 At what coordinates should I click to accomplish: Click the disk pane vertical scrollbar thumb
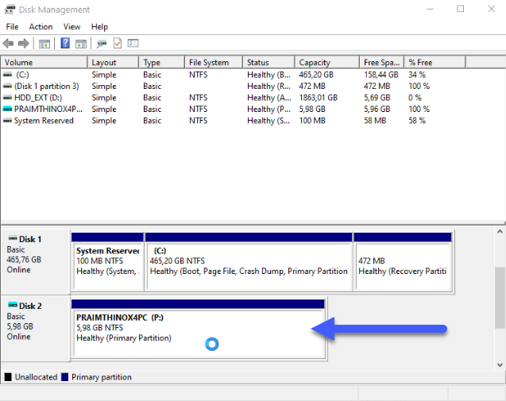[500, 298]
